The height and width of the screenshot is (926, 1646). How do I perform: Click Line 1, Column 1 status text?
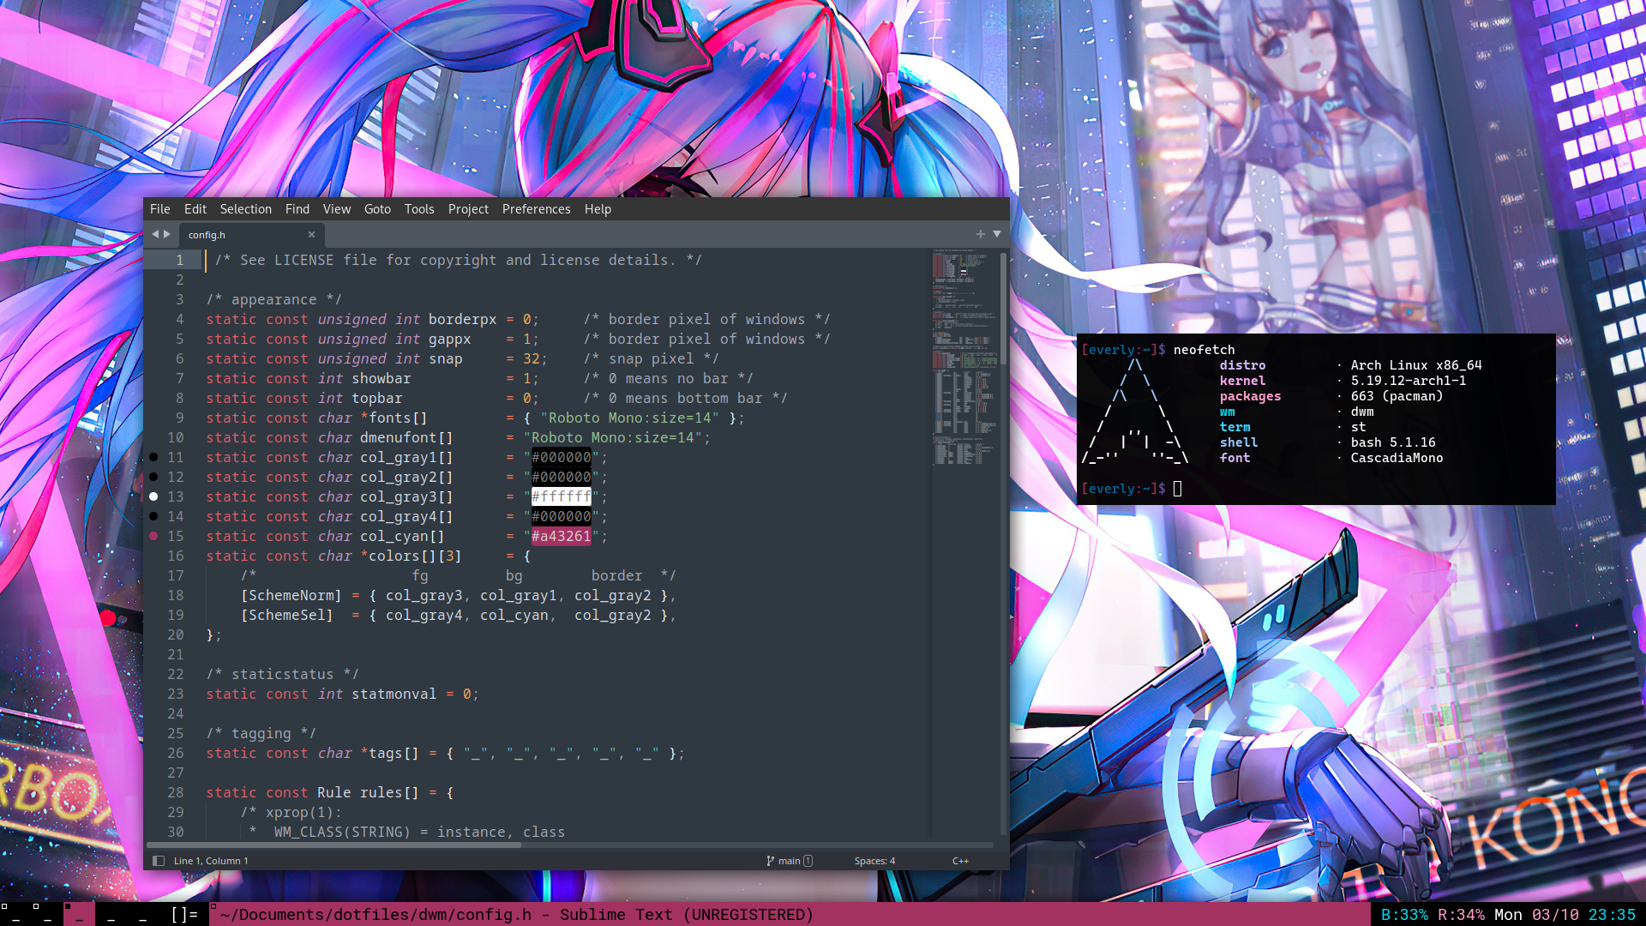[211, 861]
